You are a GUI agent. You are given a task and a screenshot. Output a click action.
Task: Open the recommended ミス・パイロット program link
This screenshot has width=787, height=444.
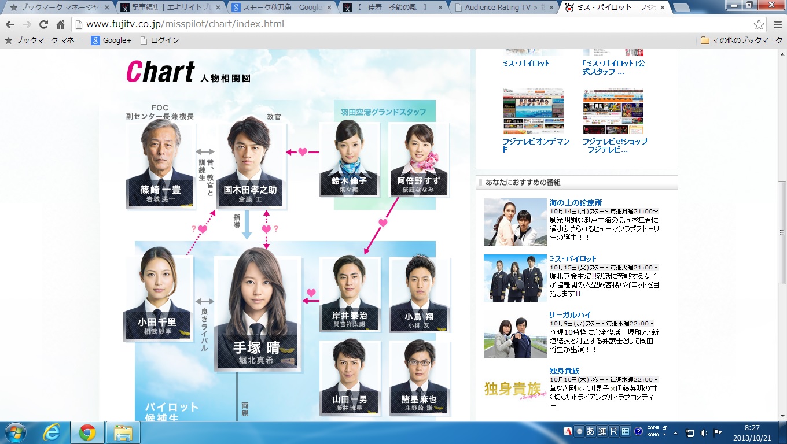tap(573, 258)
